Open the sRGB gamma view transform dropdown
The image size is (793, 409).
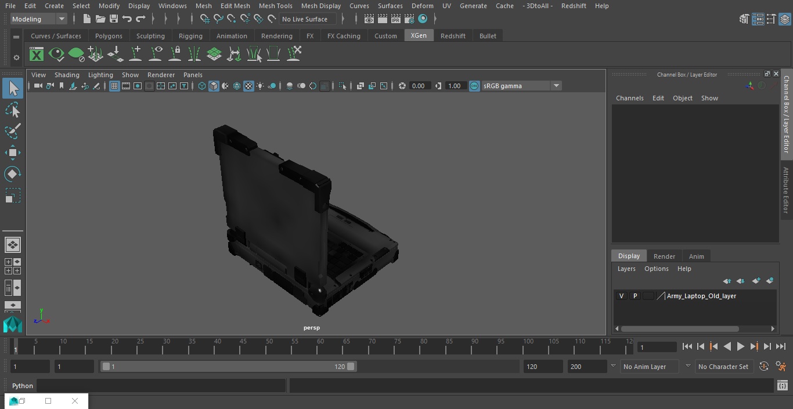tap(521, 86)
